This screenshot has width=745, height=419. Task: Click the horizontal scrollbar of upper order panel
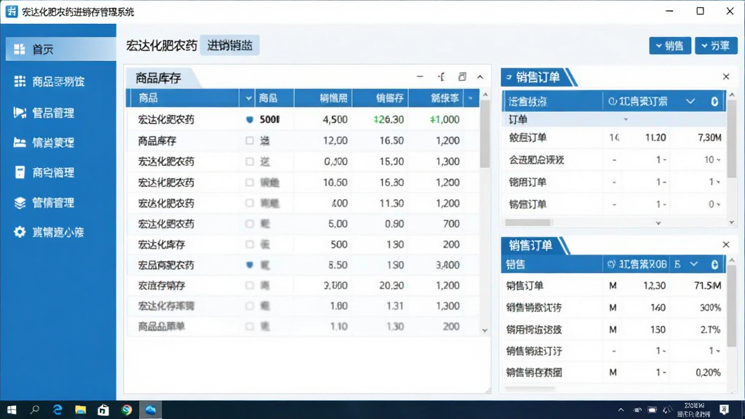(528, 223)
